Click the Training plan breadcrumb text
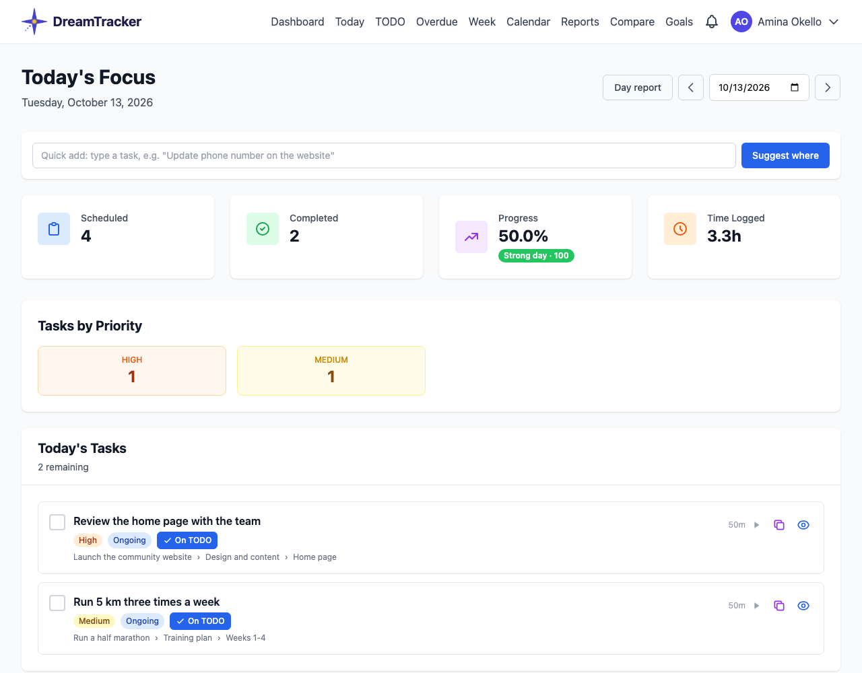Viewport: 862px width, 673px height. (x=188, y=638)
